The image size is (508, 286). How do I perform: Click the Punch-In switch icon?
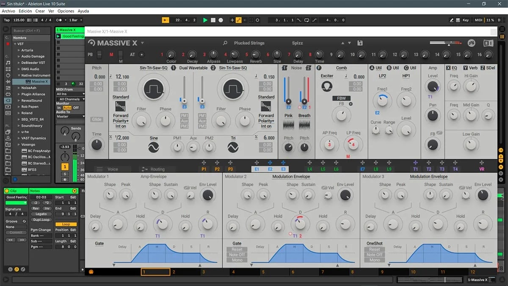pyautogui.click(x=300, y=20)
